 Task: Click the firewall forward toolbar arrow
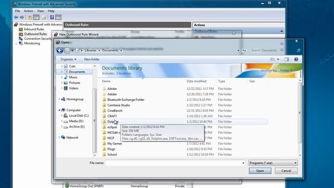tap(22, 17)
